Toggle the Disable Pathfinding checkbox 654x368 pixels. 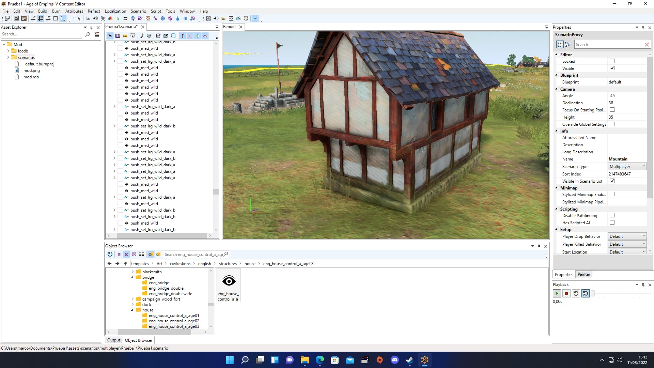[612, 215]
